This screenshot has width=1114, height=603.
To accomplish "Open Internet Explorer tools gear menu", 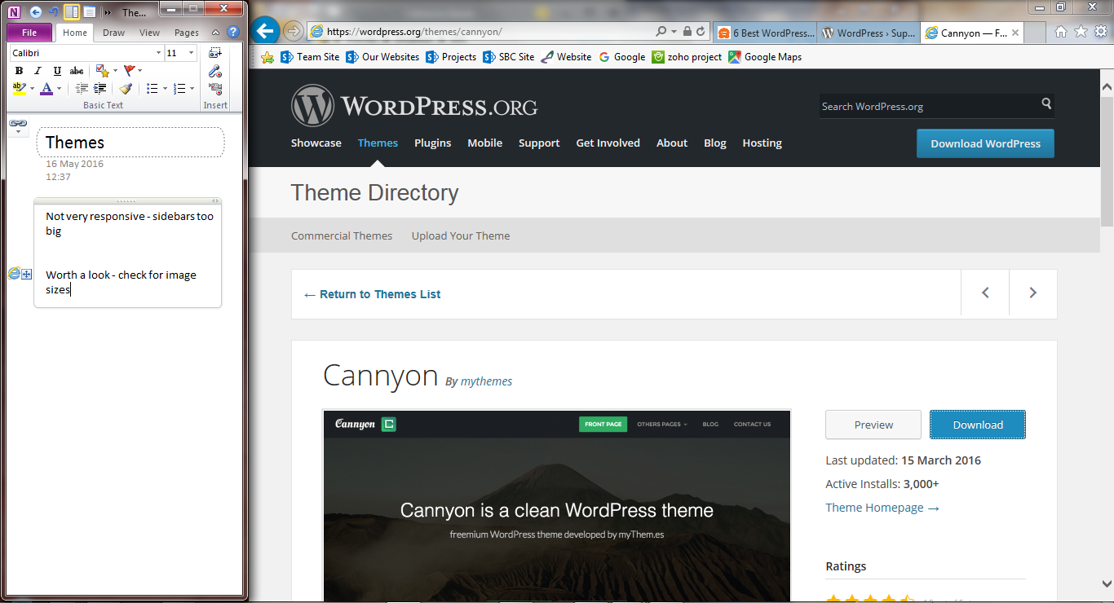I will (x=1100, y=32).
